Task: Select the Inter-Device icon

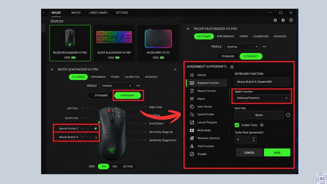Action: pos(192,107)
